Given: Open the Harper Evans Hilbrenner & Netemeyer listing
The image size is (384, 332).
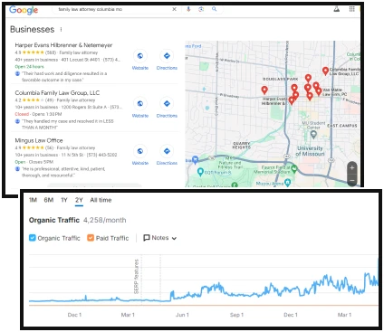Looking at the screenshot, I should 63,45.
